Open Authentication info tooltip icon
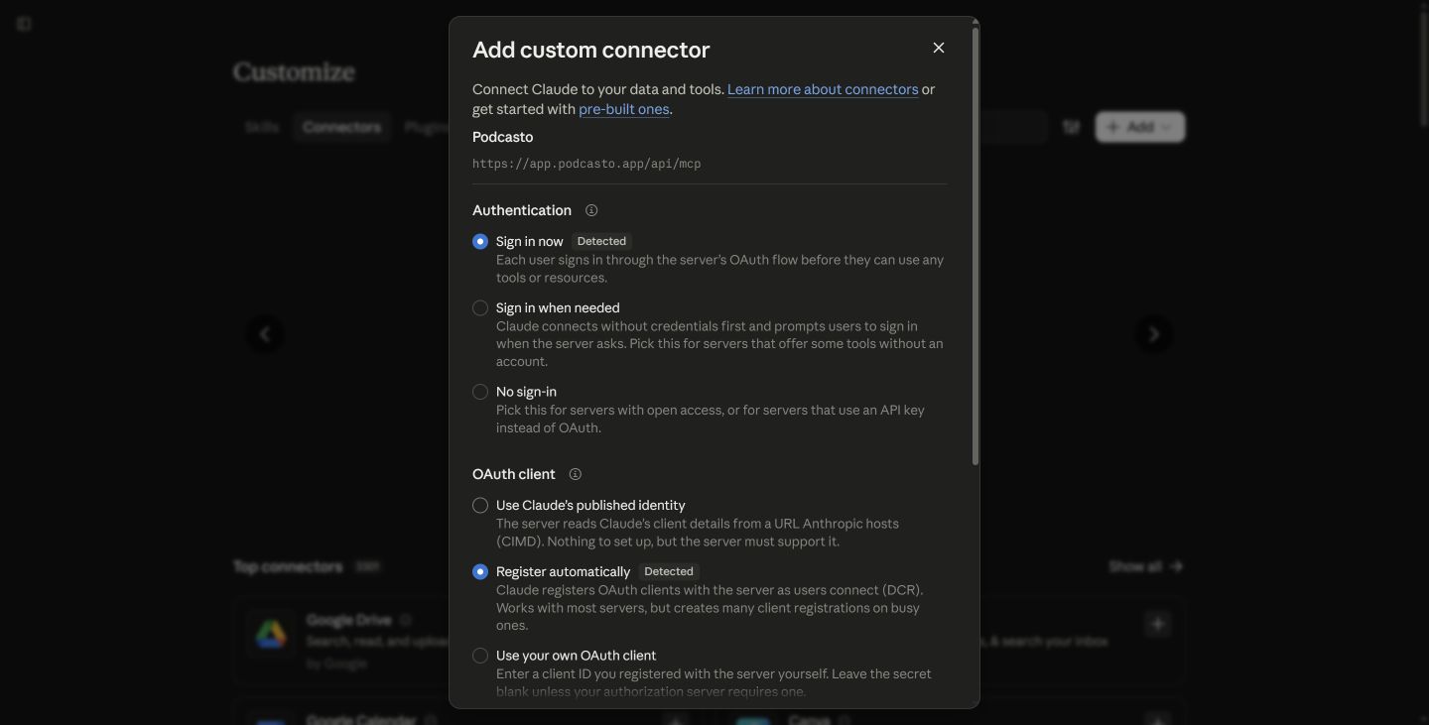The width and height of the screenshot is (1429, 725). [591, 210]
